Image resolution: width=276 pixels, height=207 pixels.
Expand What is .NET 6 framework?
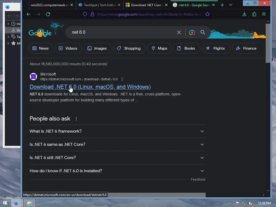pos(118,131)
